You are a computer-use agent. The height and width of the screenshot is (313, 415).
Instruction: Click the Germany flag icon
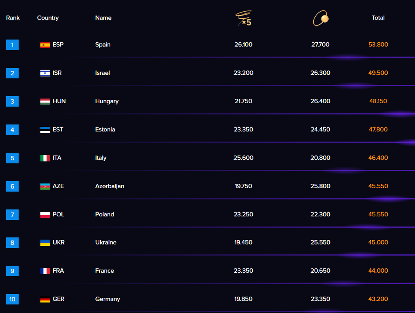tap(45, 299)
